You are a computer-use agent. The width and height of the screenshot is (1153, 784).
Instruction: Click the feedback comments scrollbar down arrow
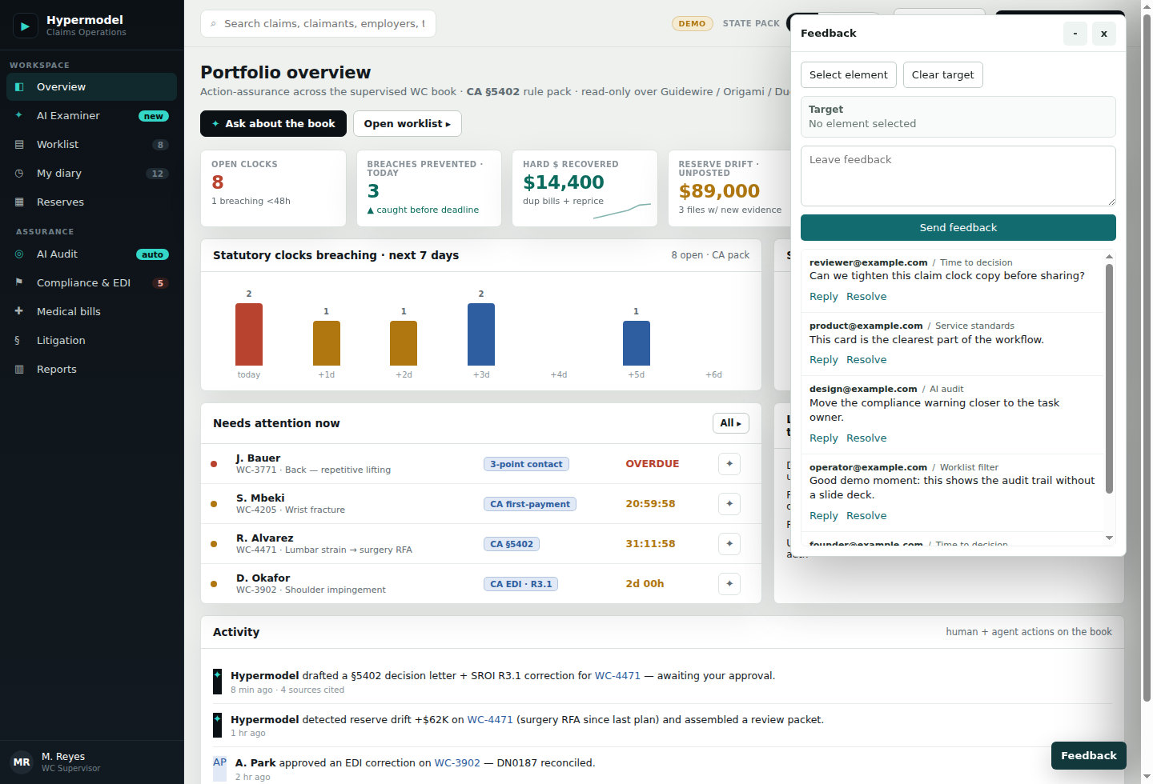[x=1109, y=538]
